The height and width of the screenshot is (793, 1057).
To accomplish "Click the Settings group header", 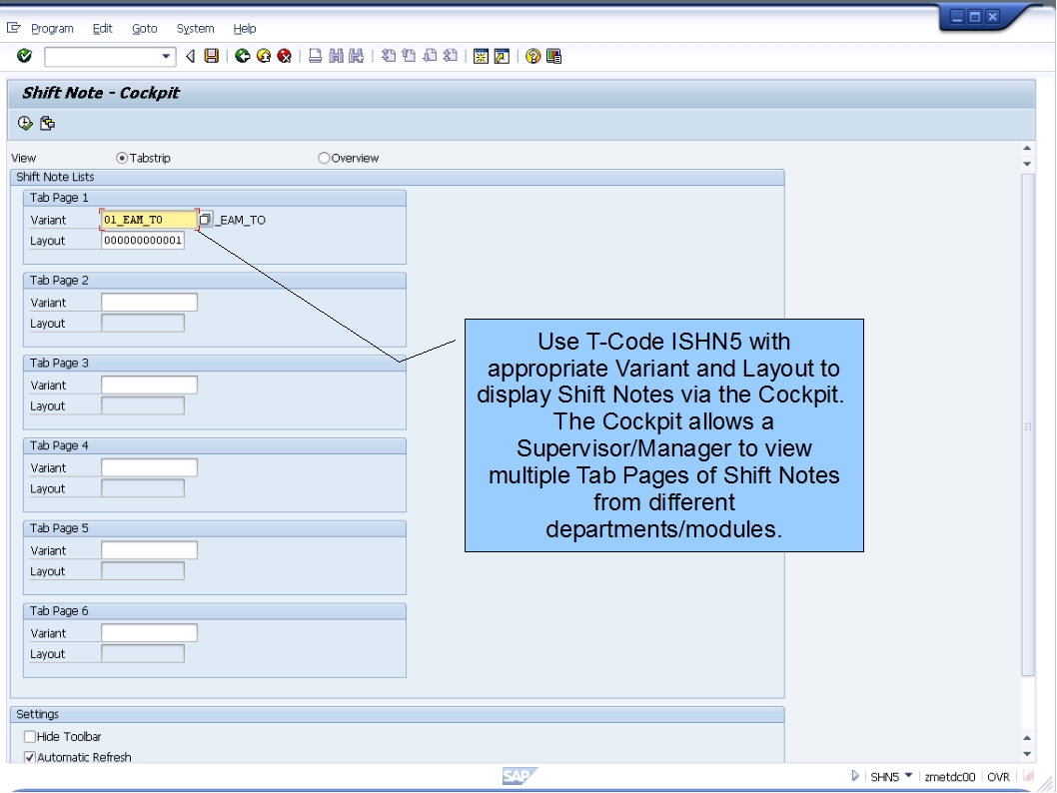I will (397, 714).
